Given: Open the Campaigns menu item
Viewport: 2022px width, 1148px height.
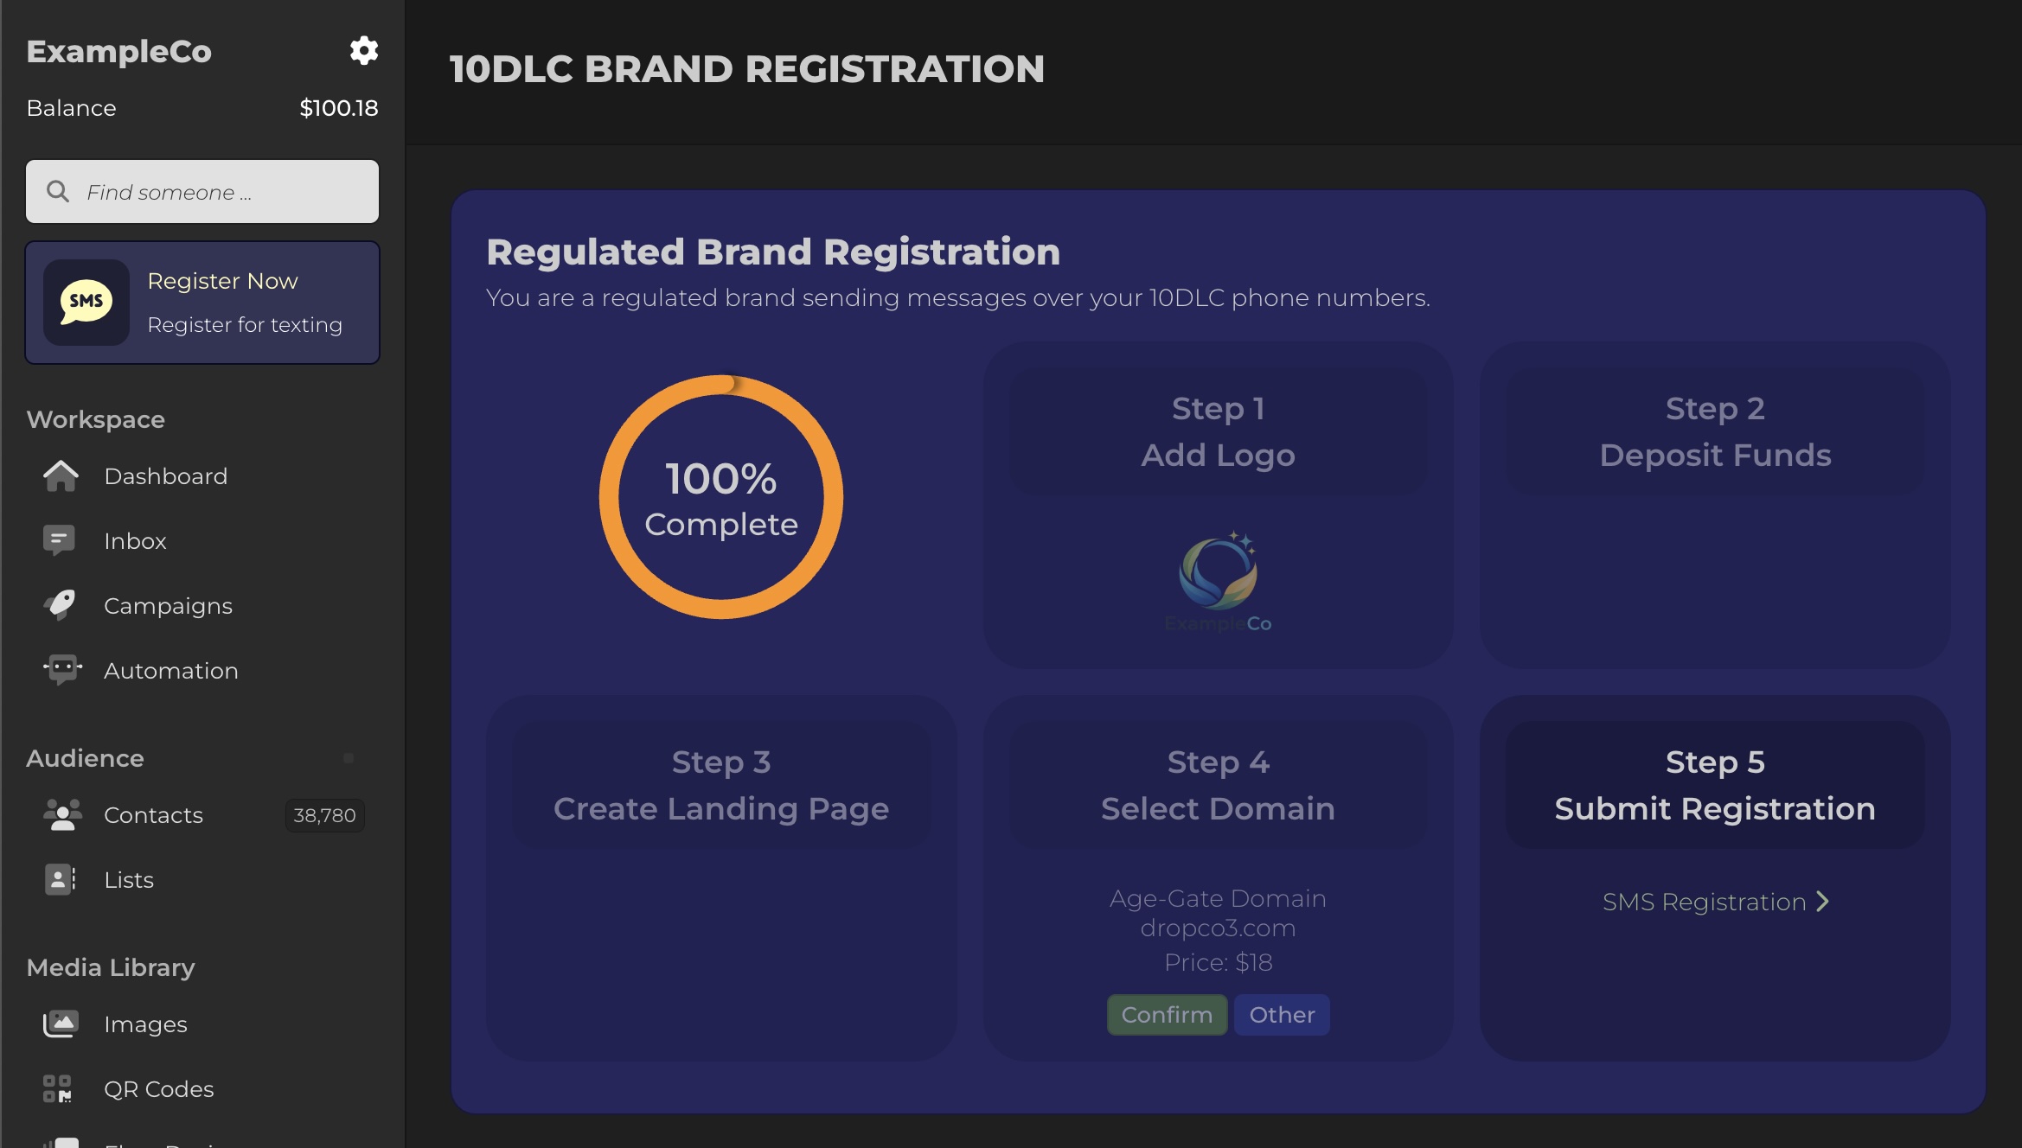Looking at the screenshot, I should [168, 606].
